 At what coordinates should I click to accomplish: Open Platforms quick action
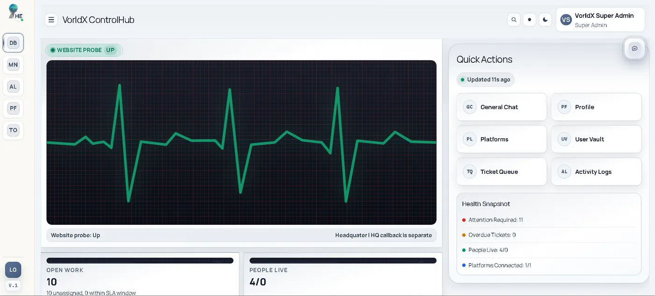click(502, 139)
